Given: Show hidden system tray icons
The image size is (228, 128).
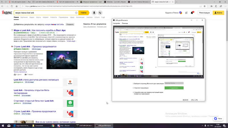Looking at the screenshot, I should pyautogui.click(x=202, y=126).
